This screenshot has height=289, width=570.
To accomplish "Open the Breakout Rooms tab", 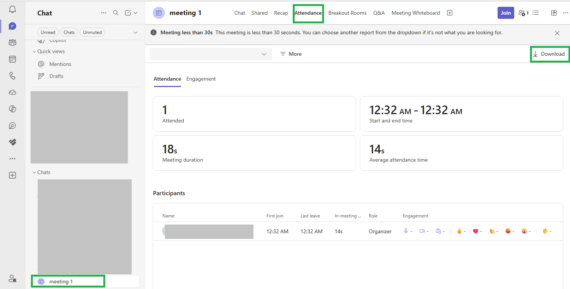I will tap(347, 13).
